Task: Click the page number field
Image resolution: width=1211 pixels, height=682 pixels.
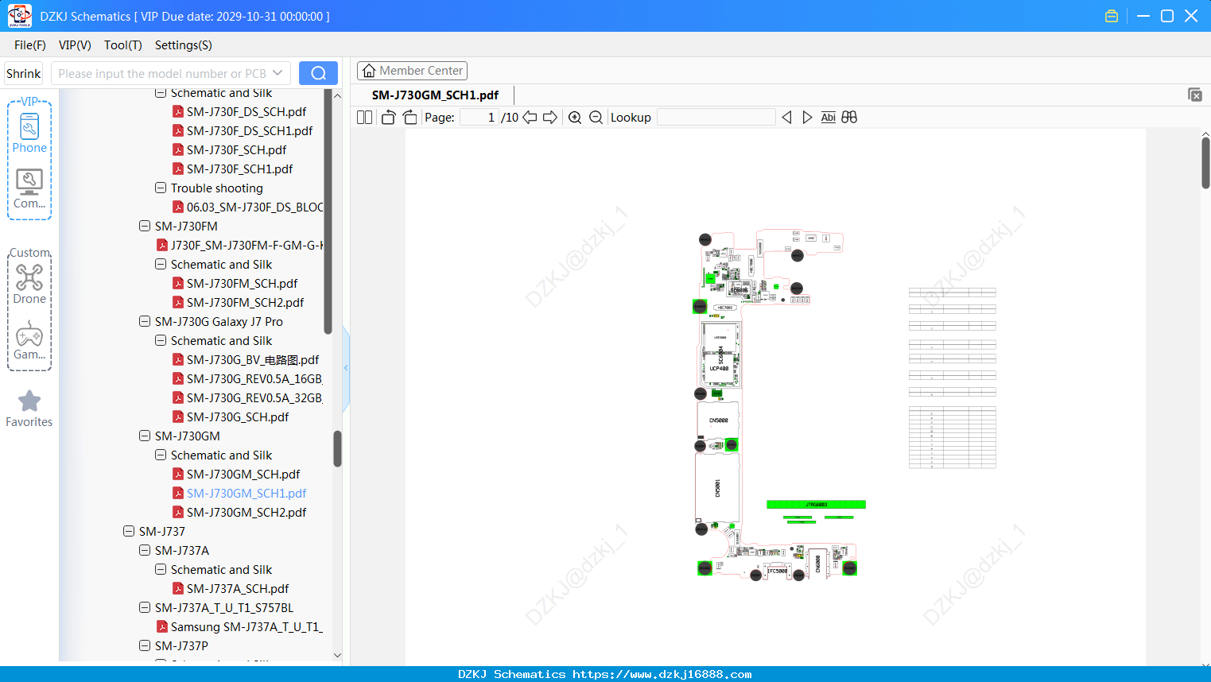Action: (479, 118)
